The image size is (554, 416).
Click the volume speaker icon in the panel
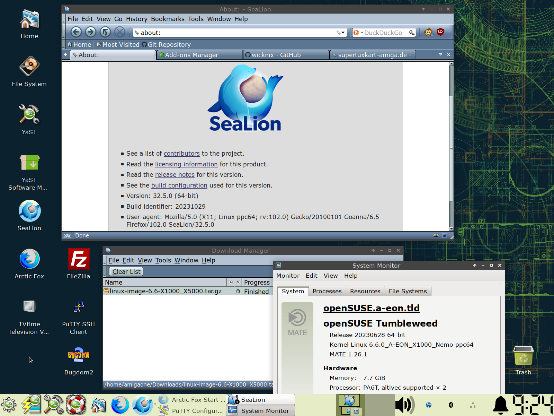pos(405,405)
